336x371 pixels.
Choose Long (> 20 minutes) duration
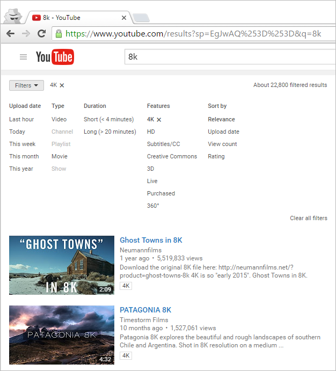click(109, 132)
